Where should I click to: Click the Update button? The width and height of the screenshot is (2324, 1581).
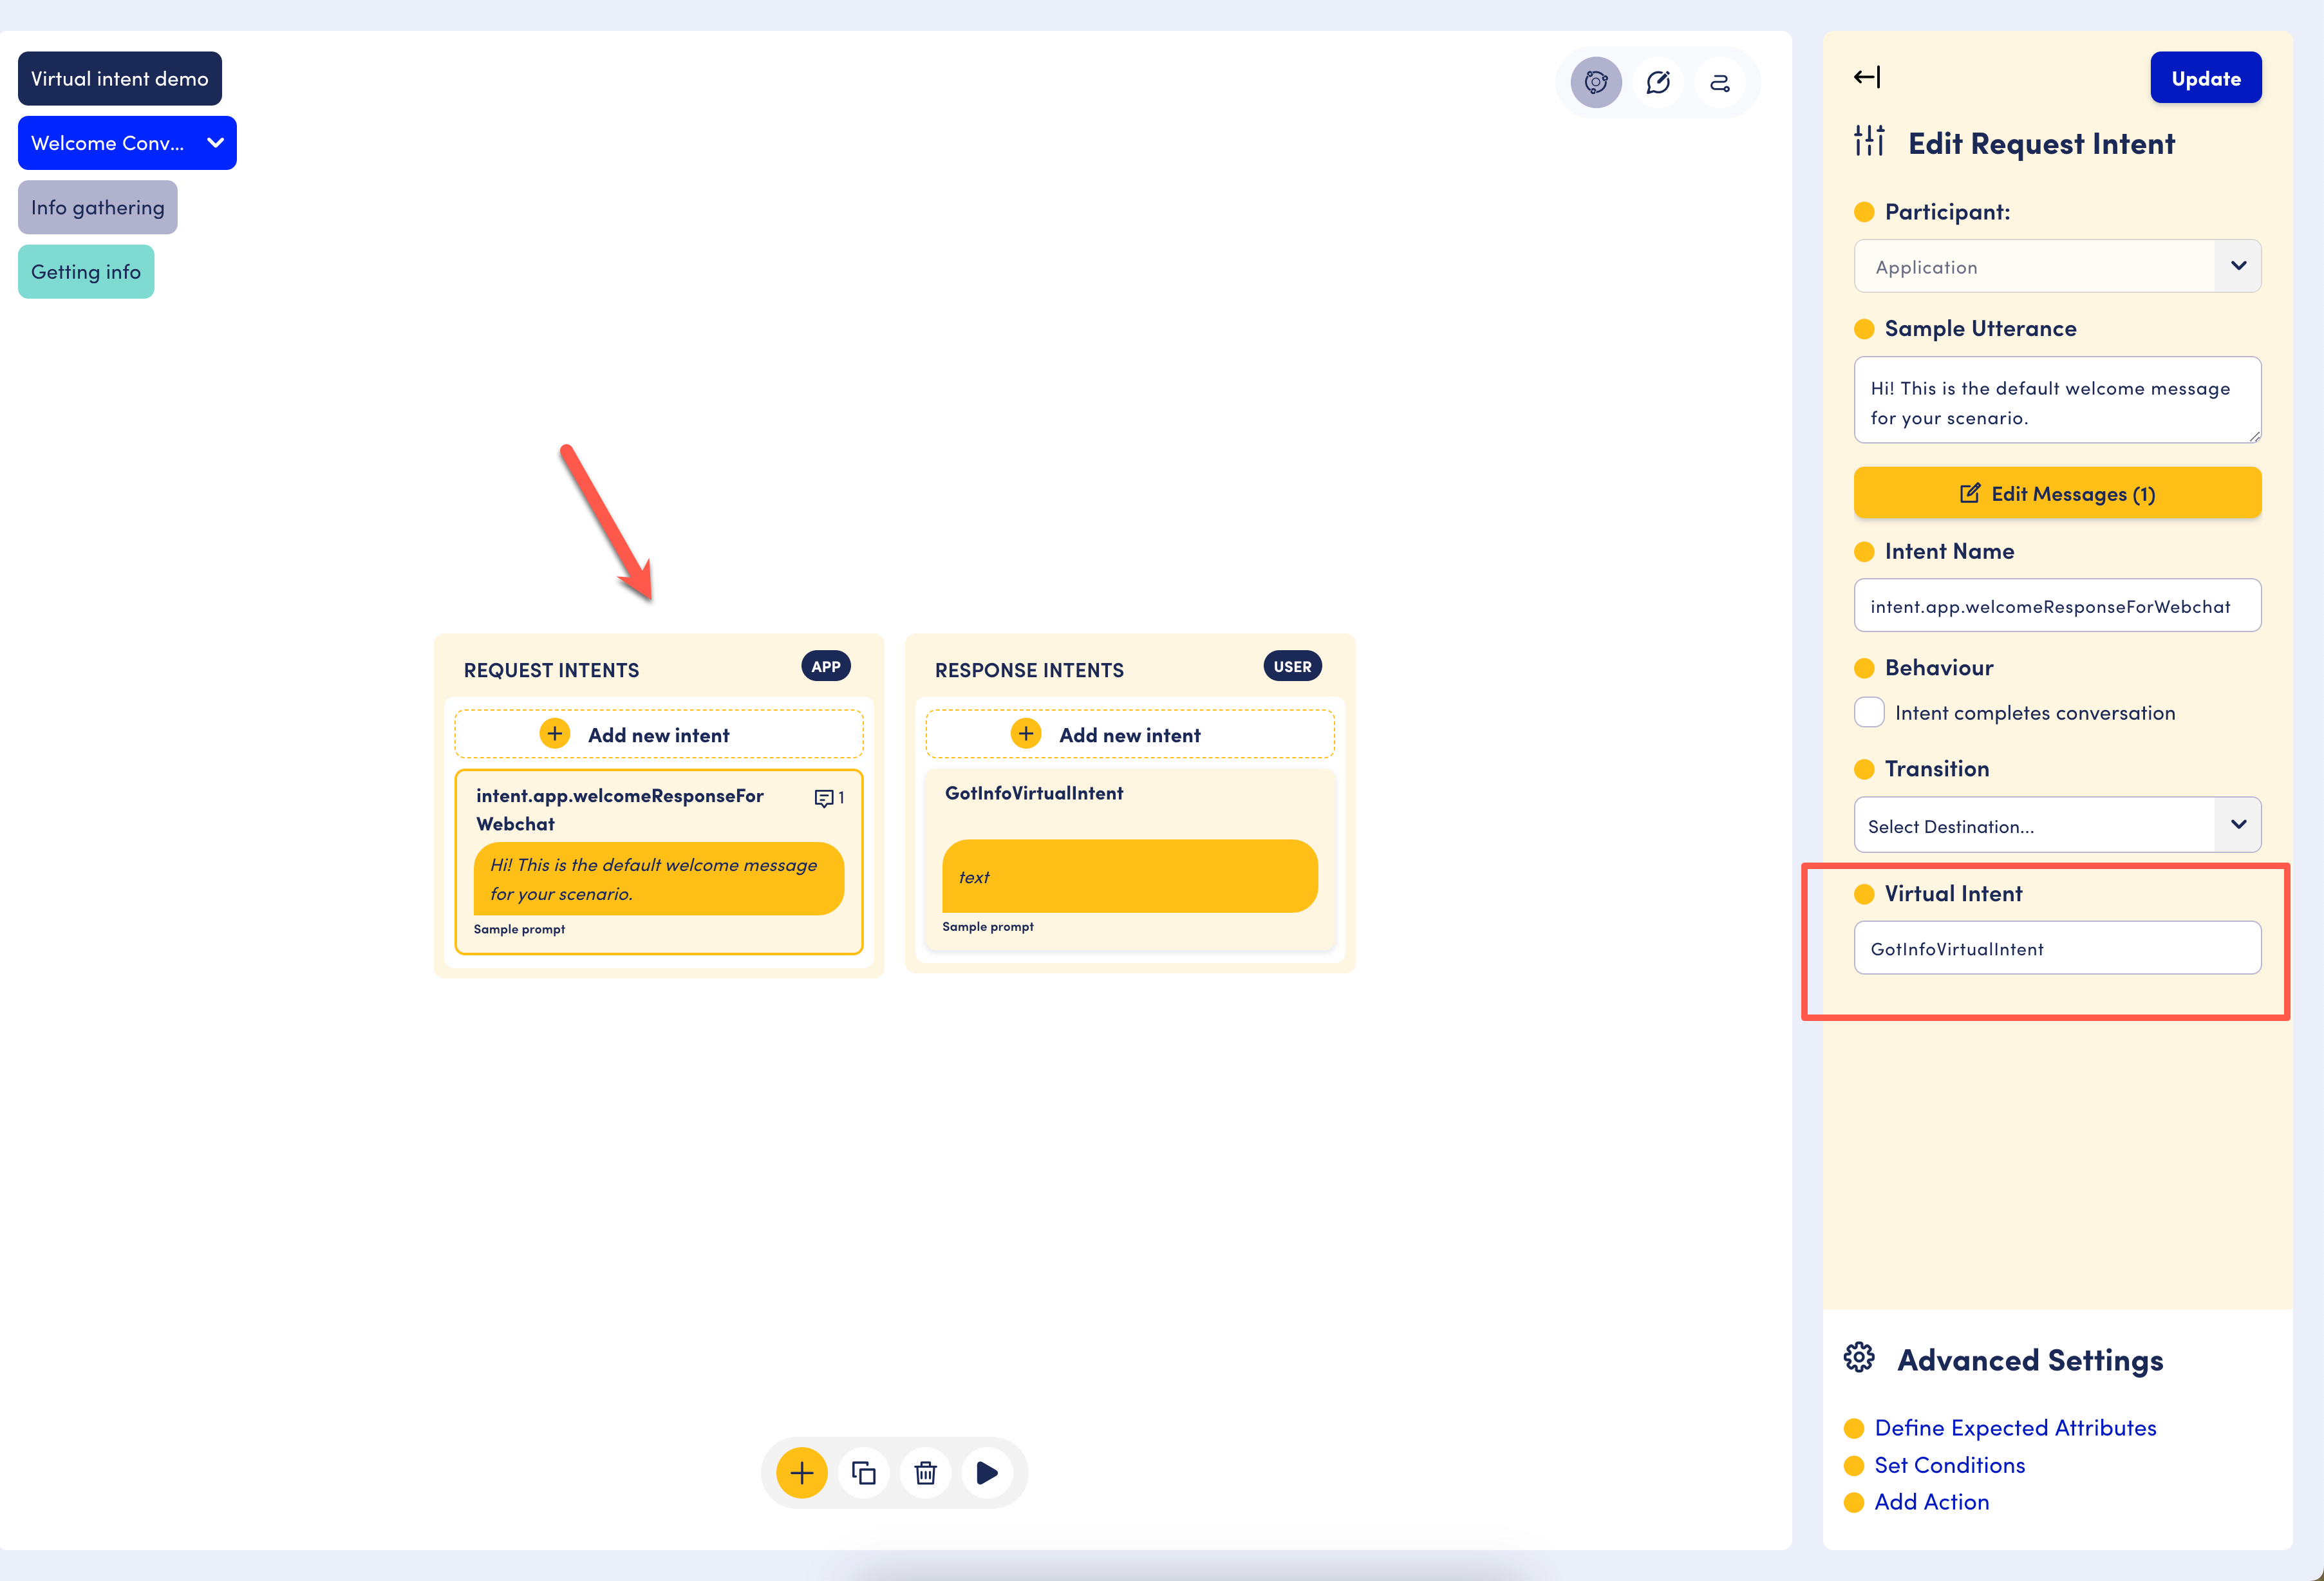[2205, 78]
